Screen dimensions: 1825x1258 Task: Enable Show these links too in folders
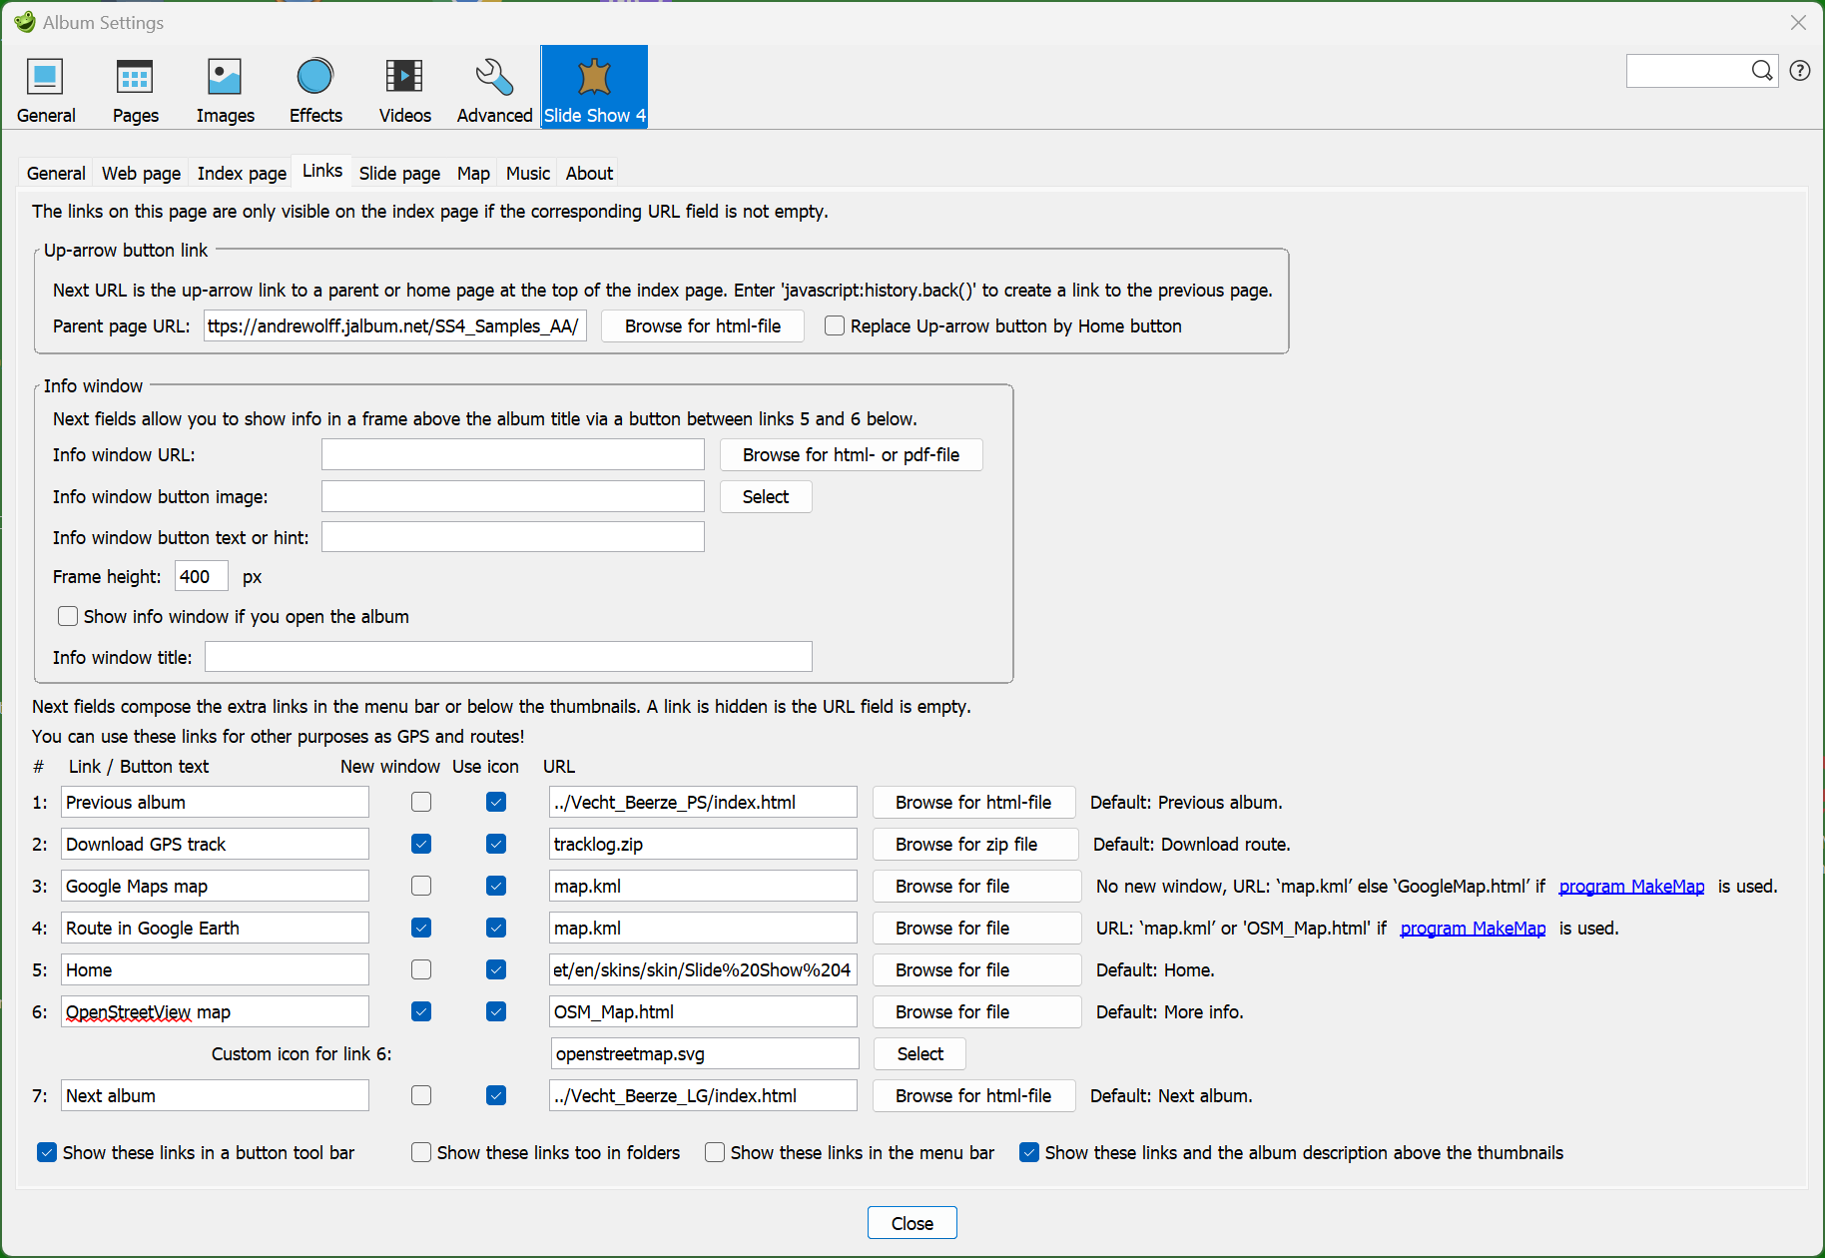pos(421,1152)
